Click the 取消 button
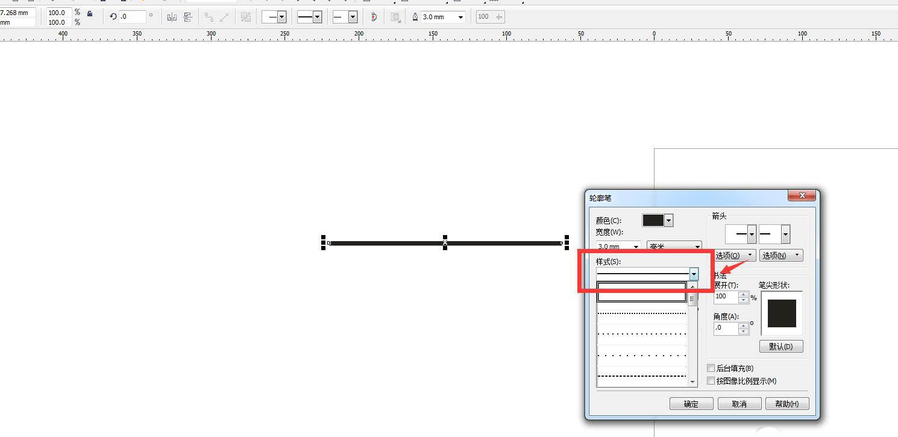The width and height of the screenshot is (898, 437). click(739, 404)
